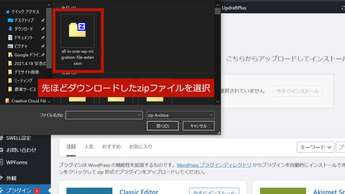The width and height of the screenshot is (345, 194).
Task: Switch to the 人気 tab
Action: (x=89, y=147)
